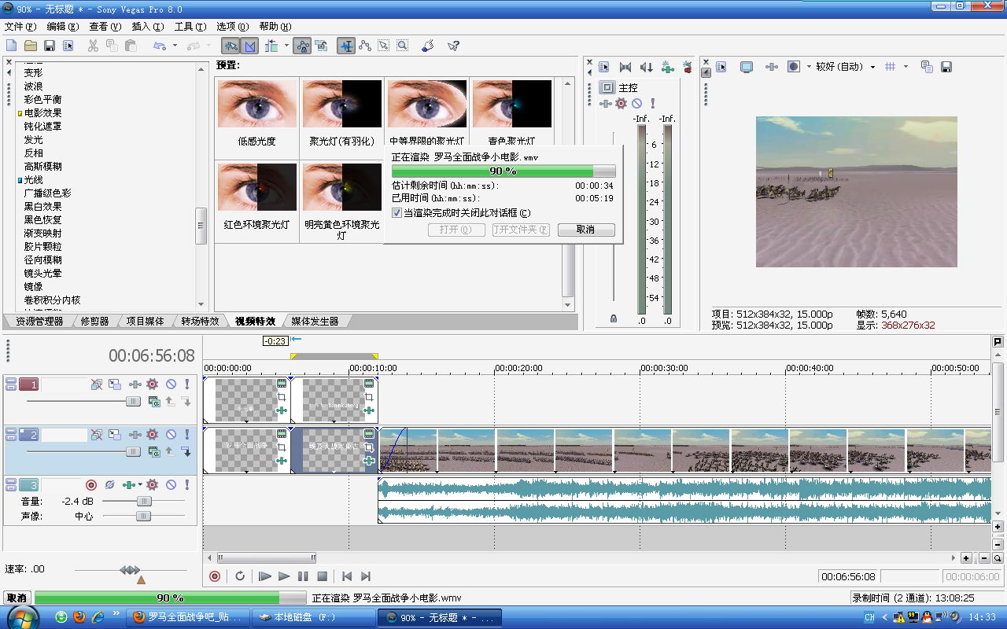Switch to the 转场特效 tab
Viewport: 1007px width, 629px height.
pyautogui.click(x=200, y=322)
